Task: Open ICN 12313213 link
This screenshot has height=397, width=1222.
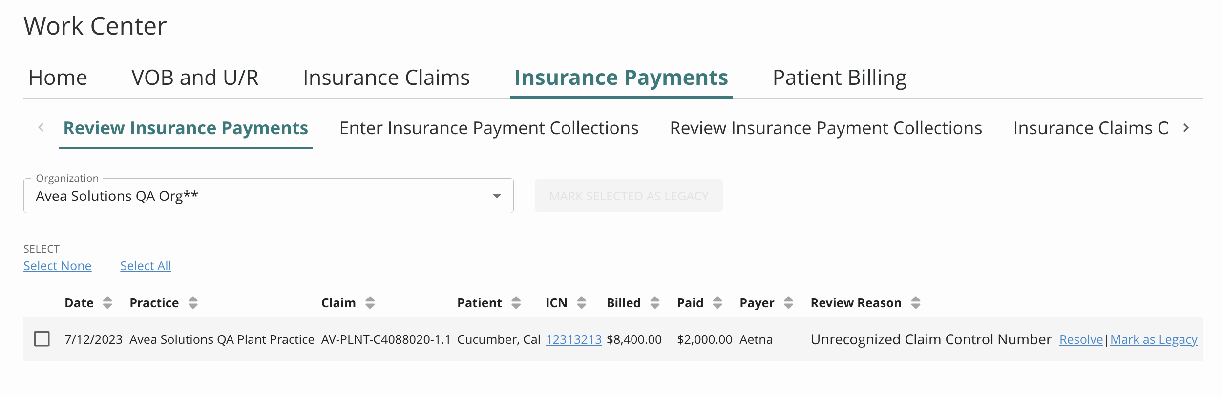Action: 573,339
